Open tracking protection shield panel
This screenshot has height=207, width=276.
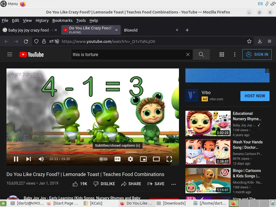tap(36, 41)
